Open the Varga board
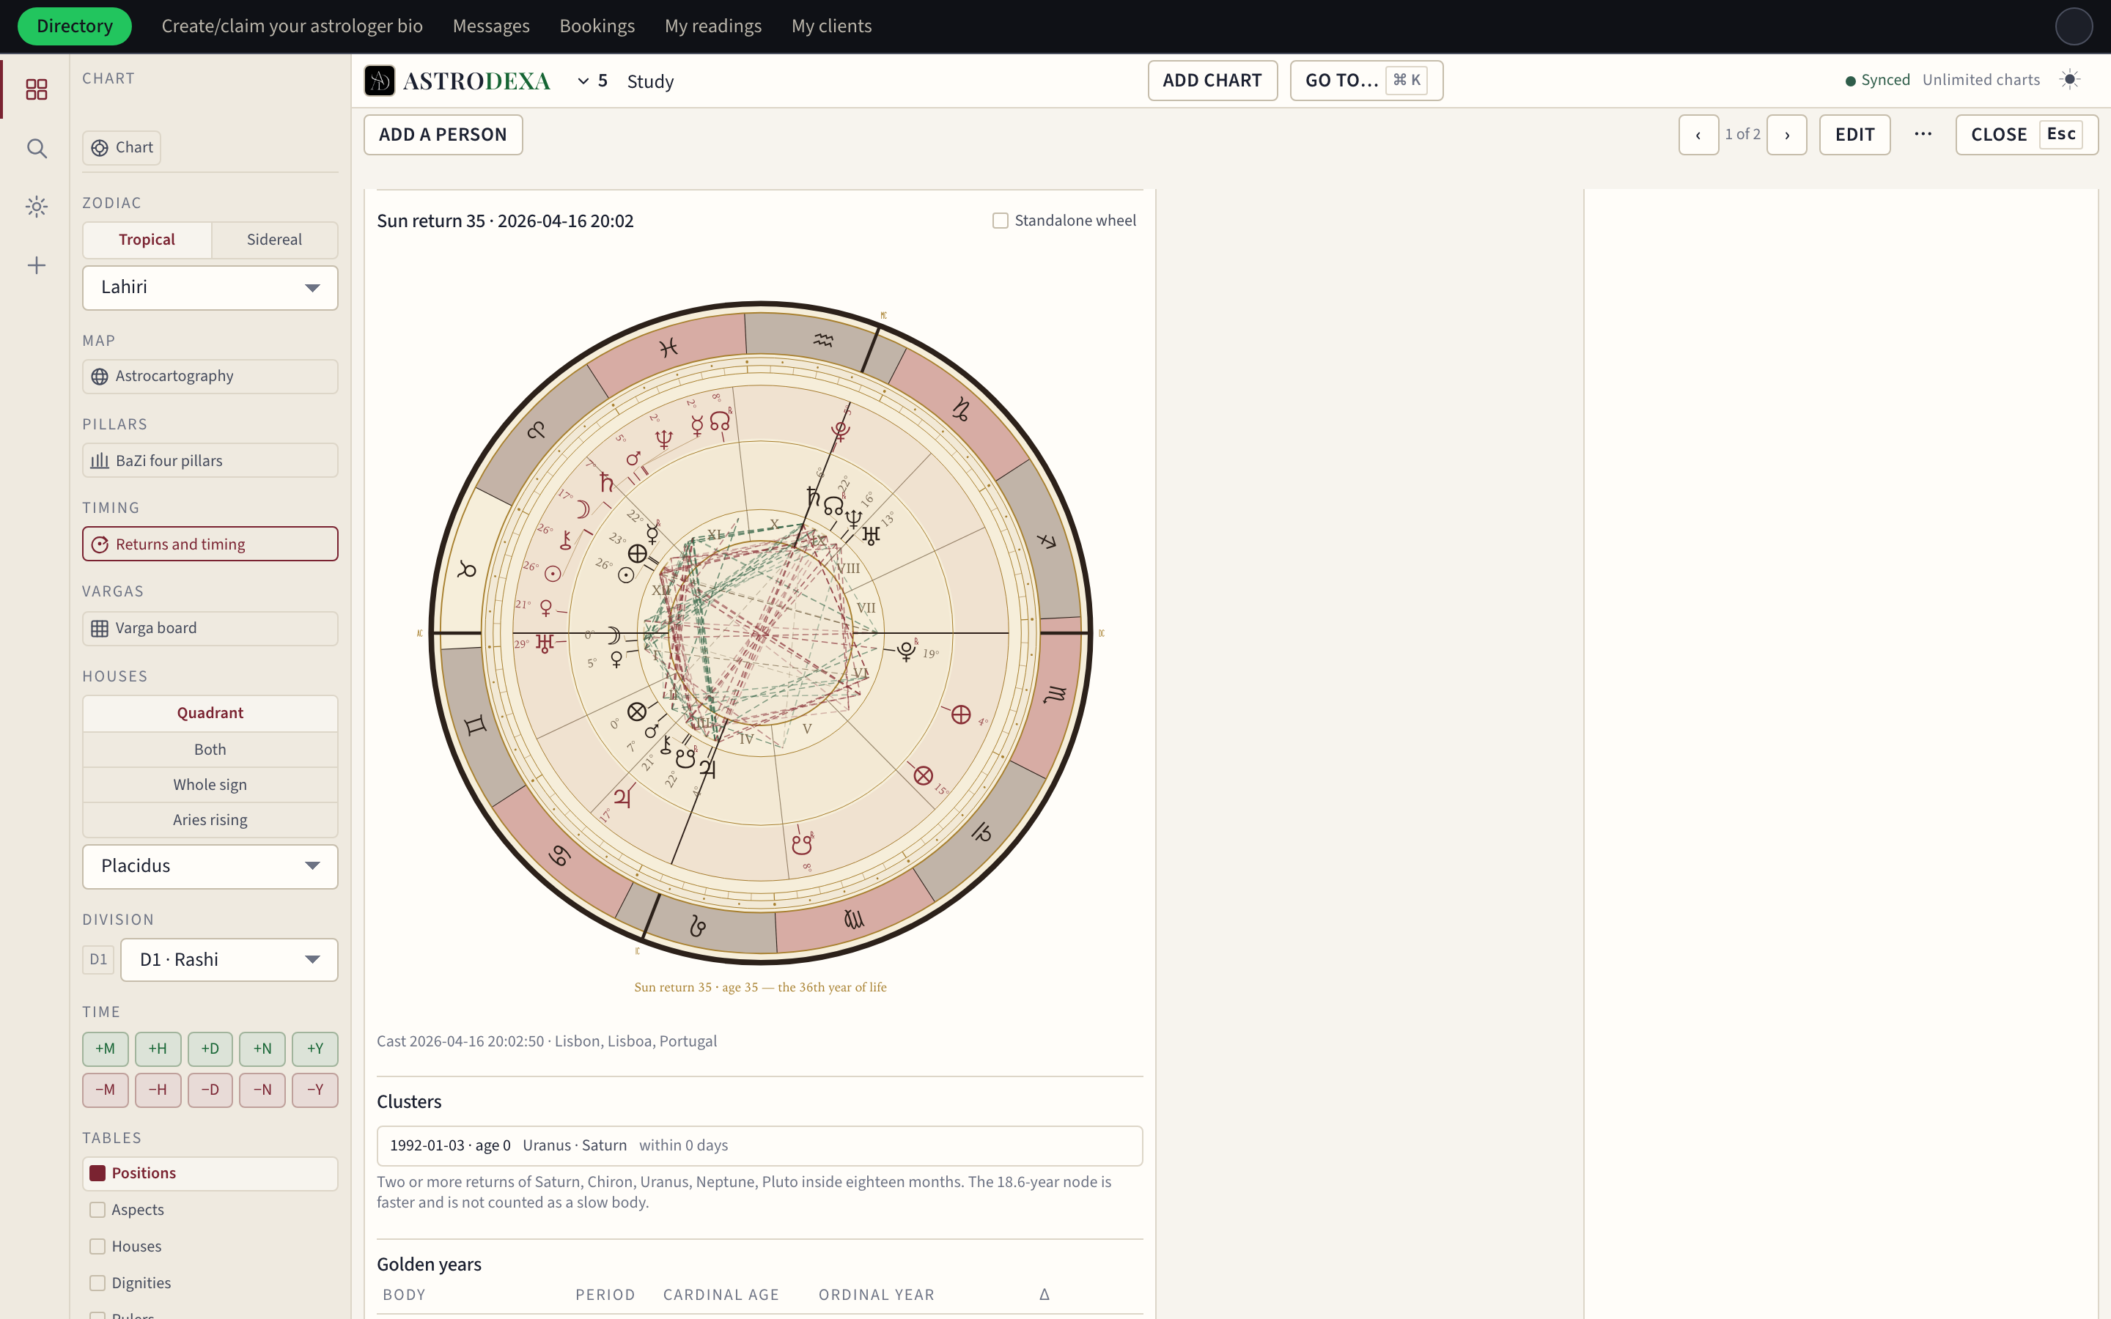The height and width of the screenshot is (1319, 2111). [210, 628]
